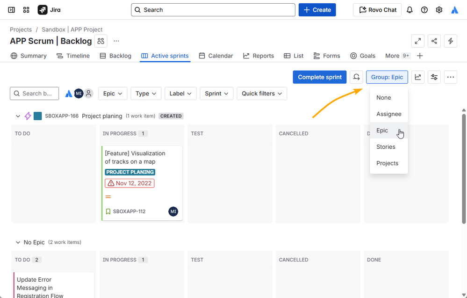The height and width of the screenshot is (298, 467).
Task: Open the Type filter dropdown
Action: tap(146, 94)
